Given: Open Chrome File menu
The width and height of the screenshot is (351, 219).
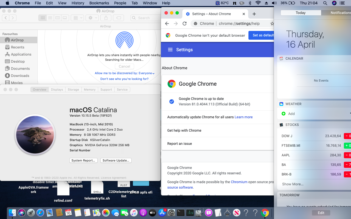Looking at the screenshot, I should [38, 3].
